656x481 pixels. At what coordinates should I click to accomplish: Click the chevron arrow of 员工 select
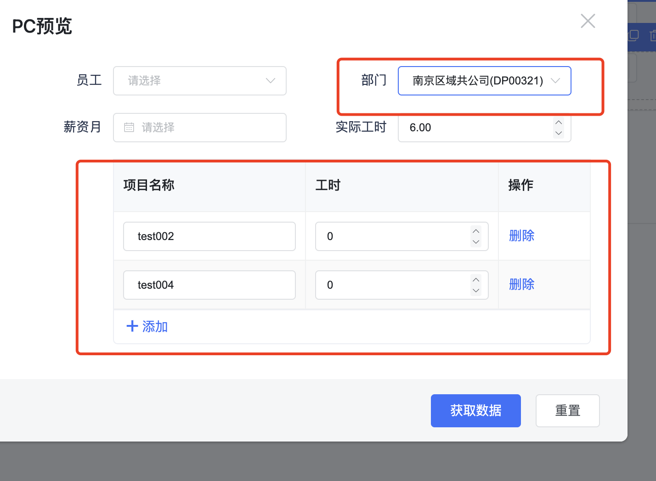271,81
